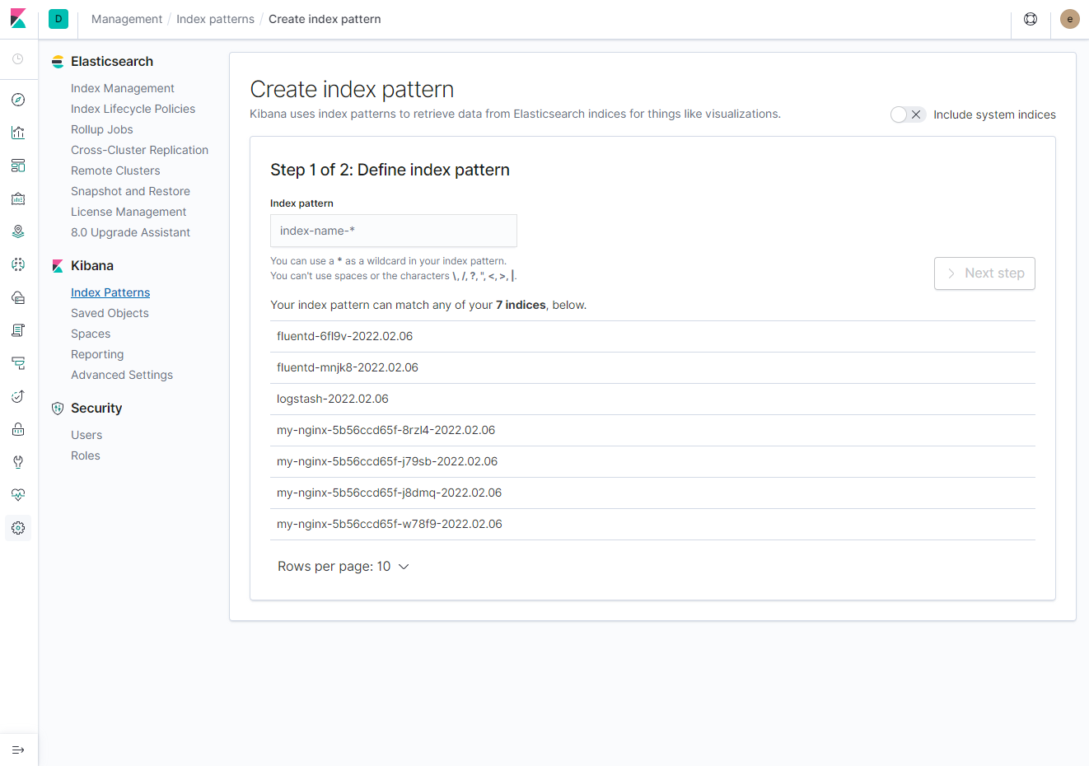
Task: Click the Index pattern input field
Action: click(x=394, y=231)
